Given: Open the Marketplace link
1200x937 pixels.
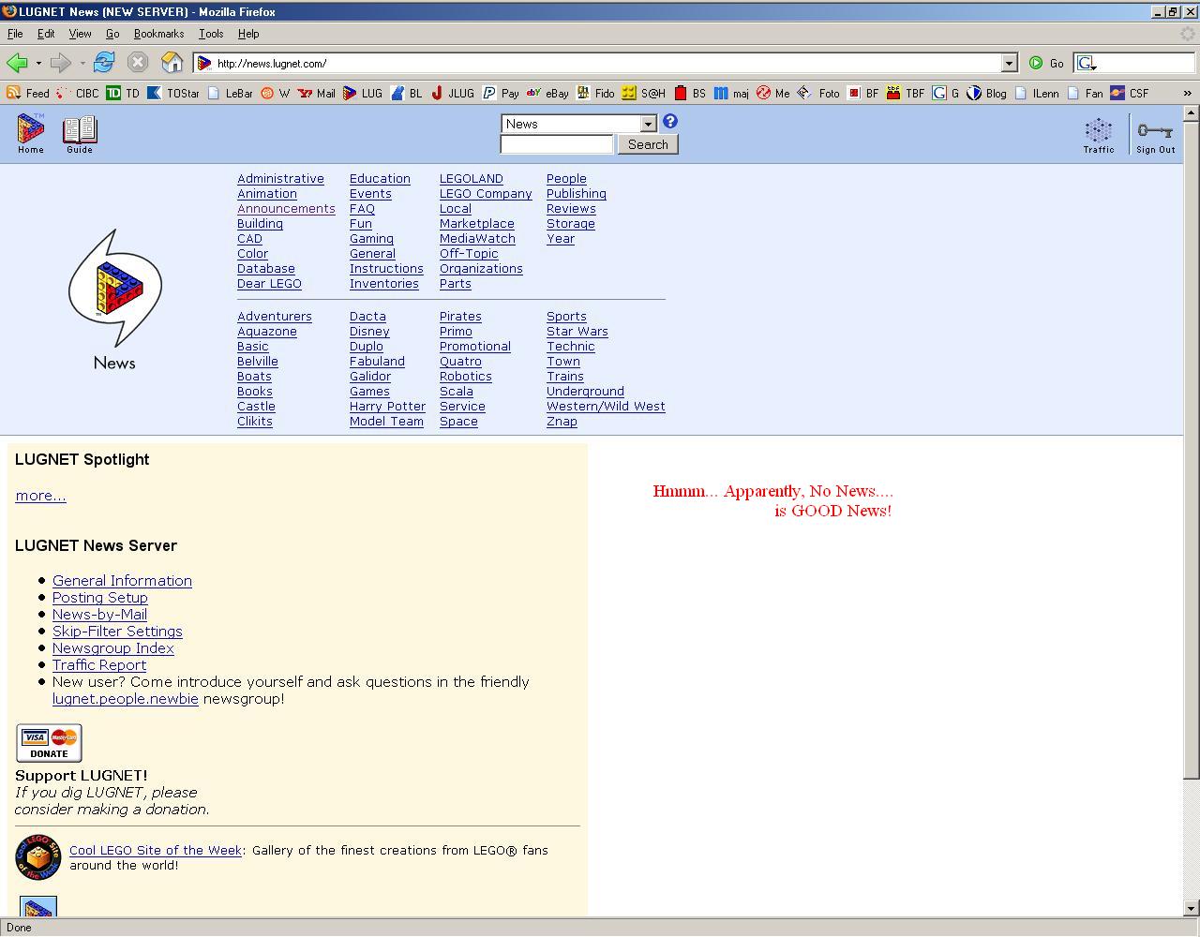Looking at the screenshot, I should pyautogui.click(x=477, y=224).
